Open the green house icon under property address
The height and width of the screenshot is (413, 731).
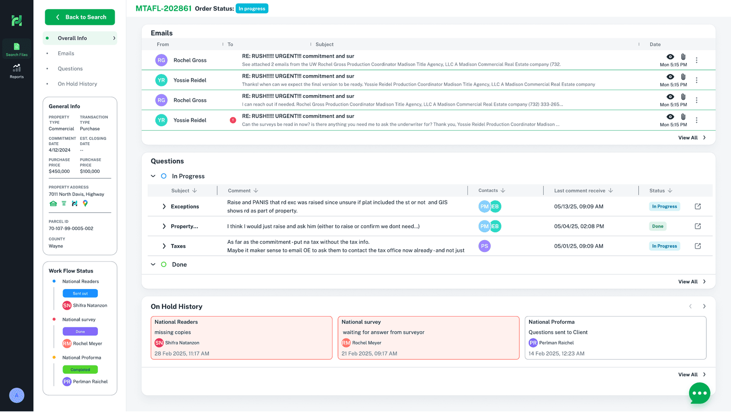pos(53,204)
